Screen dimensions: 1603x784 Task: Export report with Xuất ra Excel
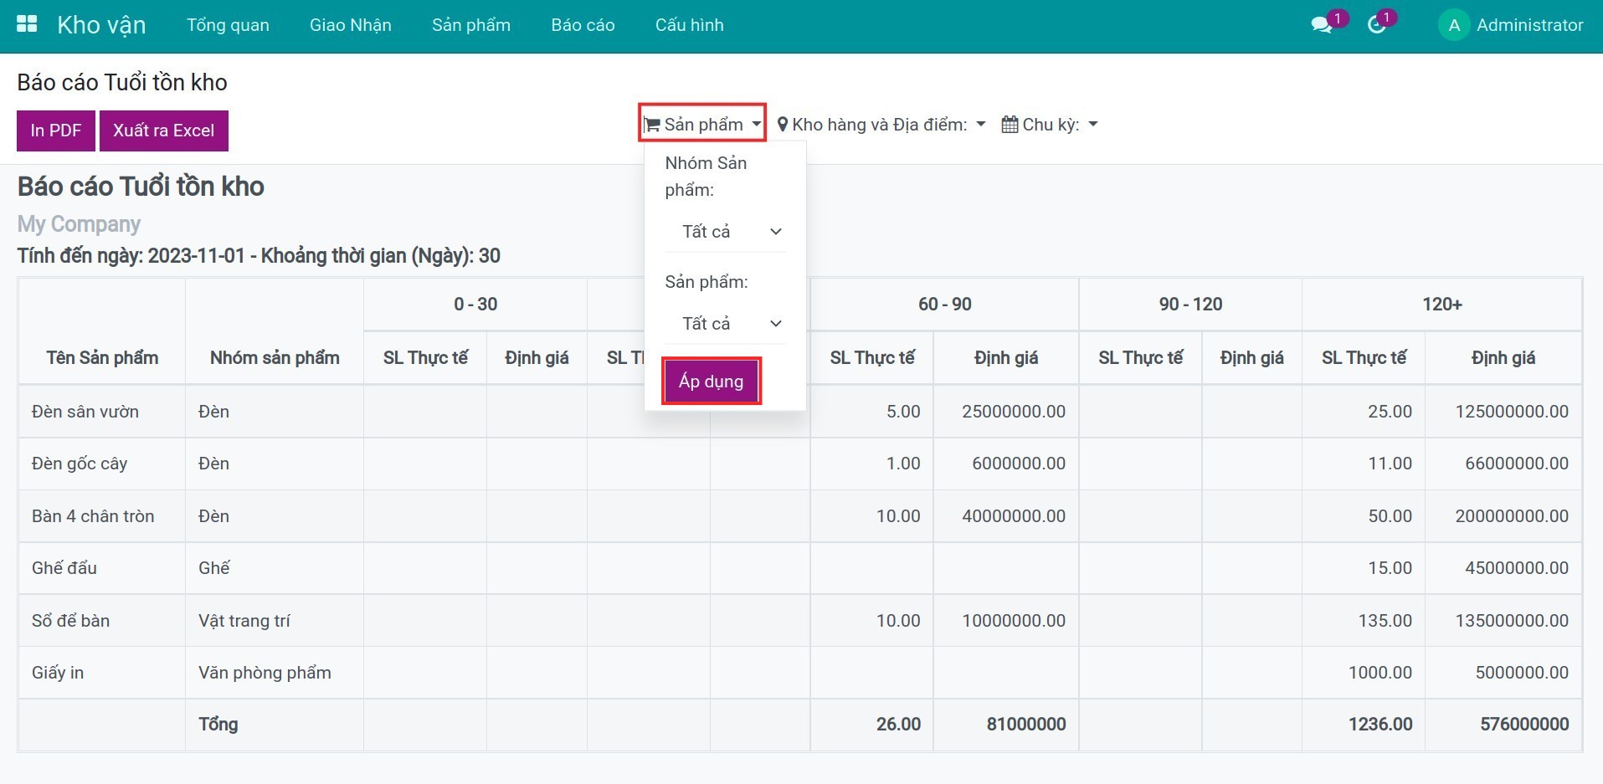click(164, 131)
